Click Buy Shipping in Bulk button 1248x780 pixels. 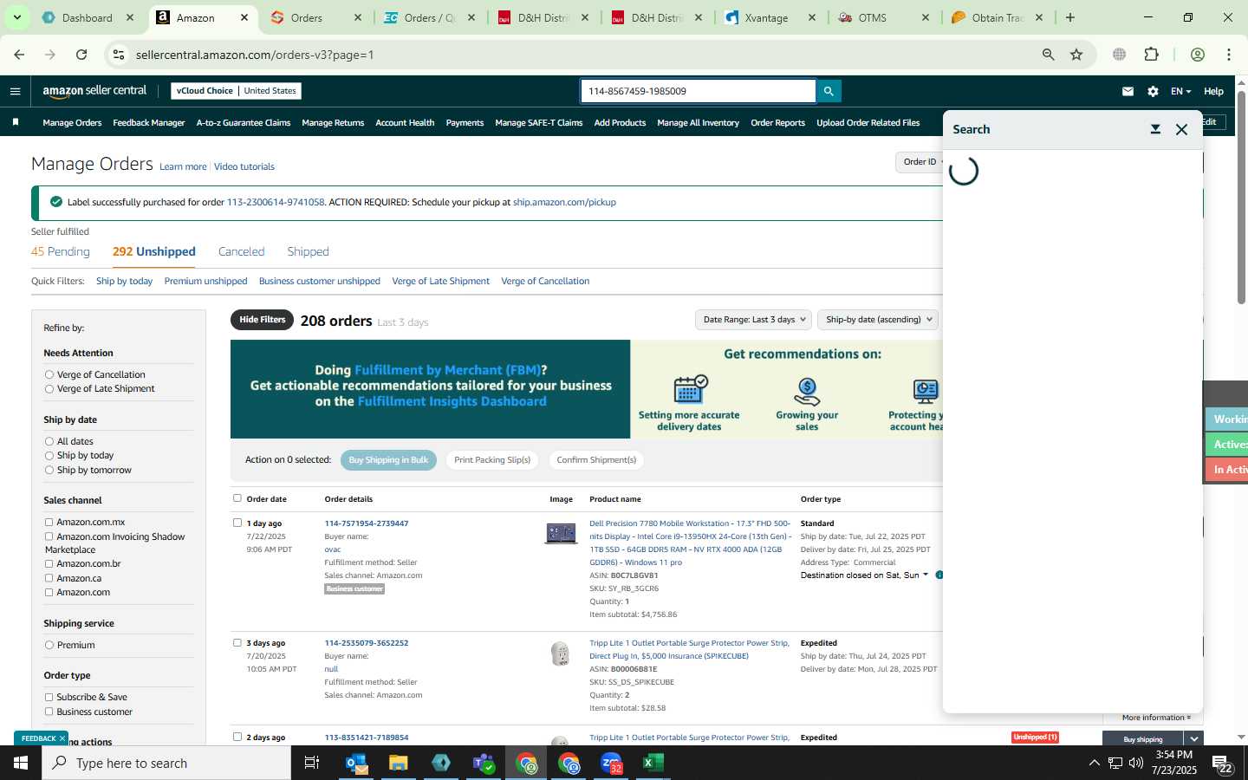tap(388, 460)
